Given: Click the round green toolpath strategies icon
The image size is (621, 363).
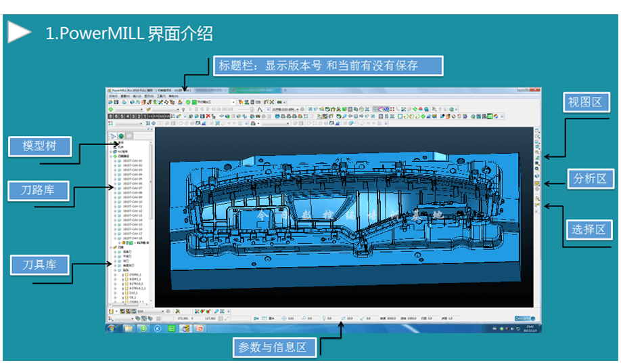Looking at the screenshot, I should (x=188, y=102).
